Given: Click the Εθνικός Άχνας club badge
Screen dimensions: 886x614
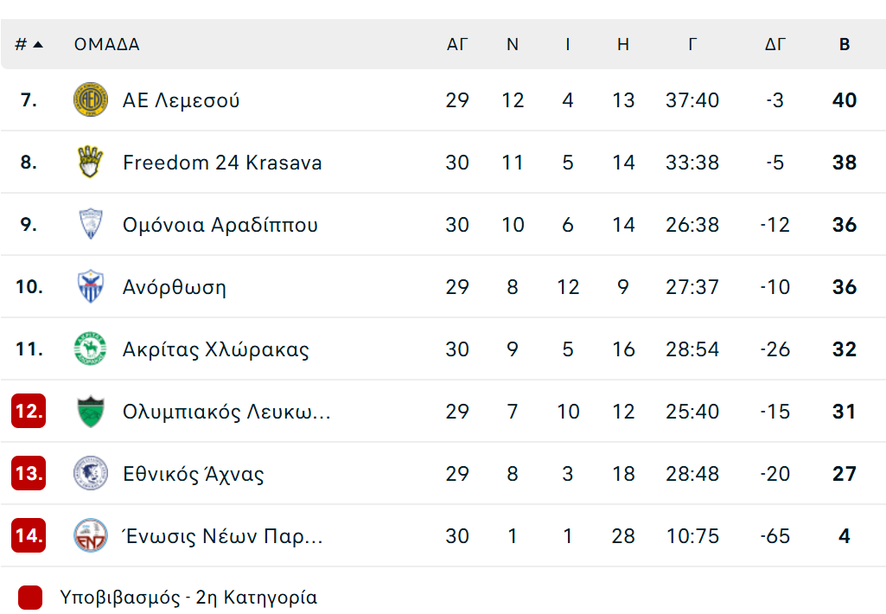Looking at the screenshot, I should click(90, 474).
